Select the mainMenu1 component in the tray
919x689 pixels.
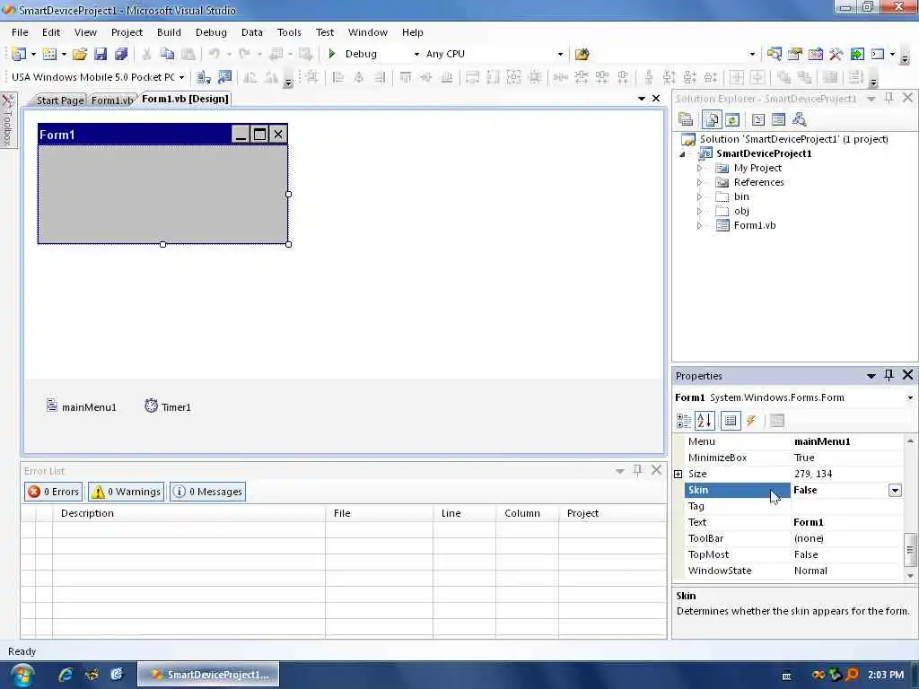82,406
